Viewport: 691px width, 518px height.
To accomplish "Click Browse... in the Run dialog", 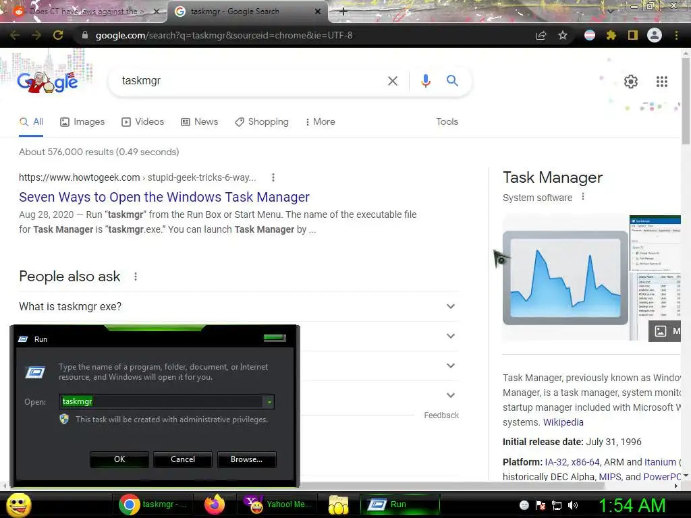I will click(x=246, y=459).
